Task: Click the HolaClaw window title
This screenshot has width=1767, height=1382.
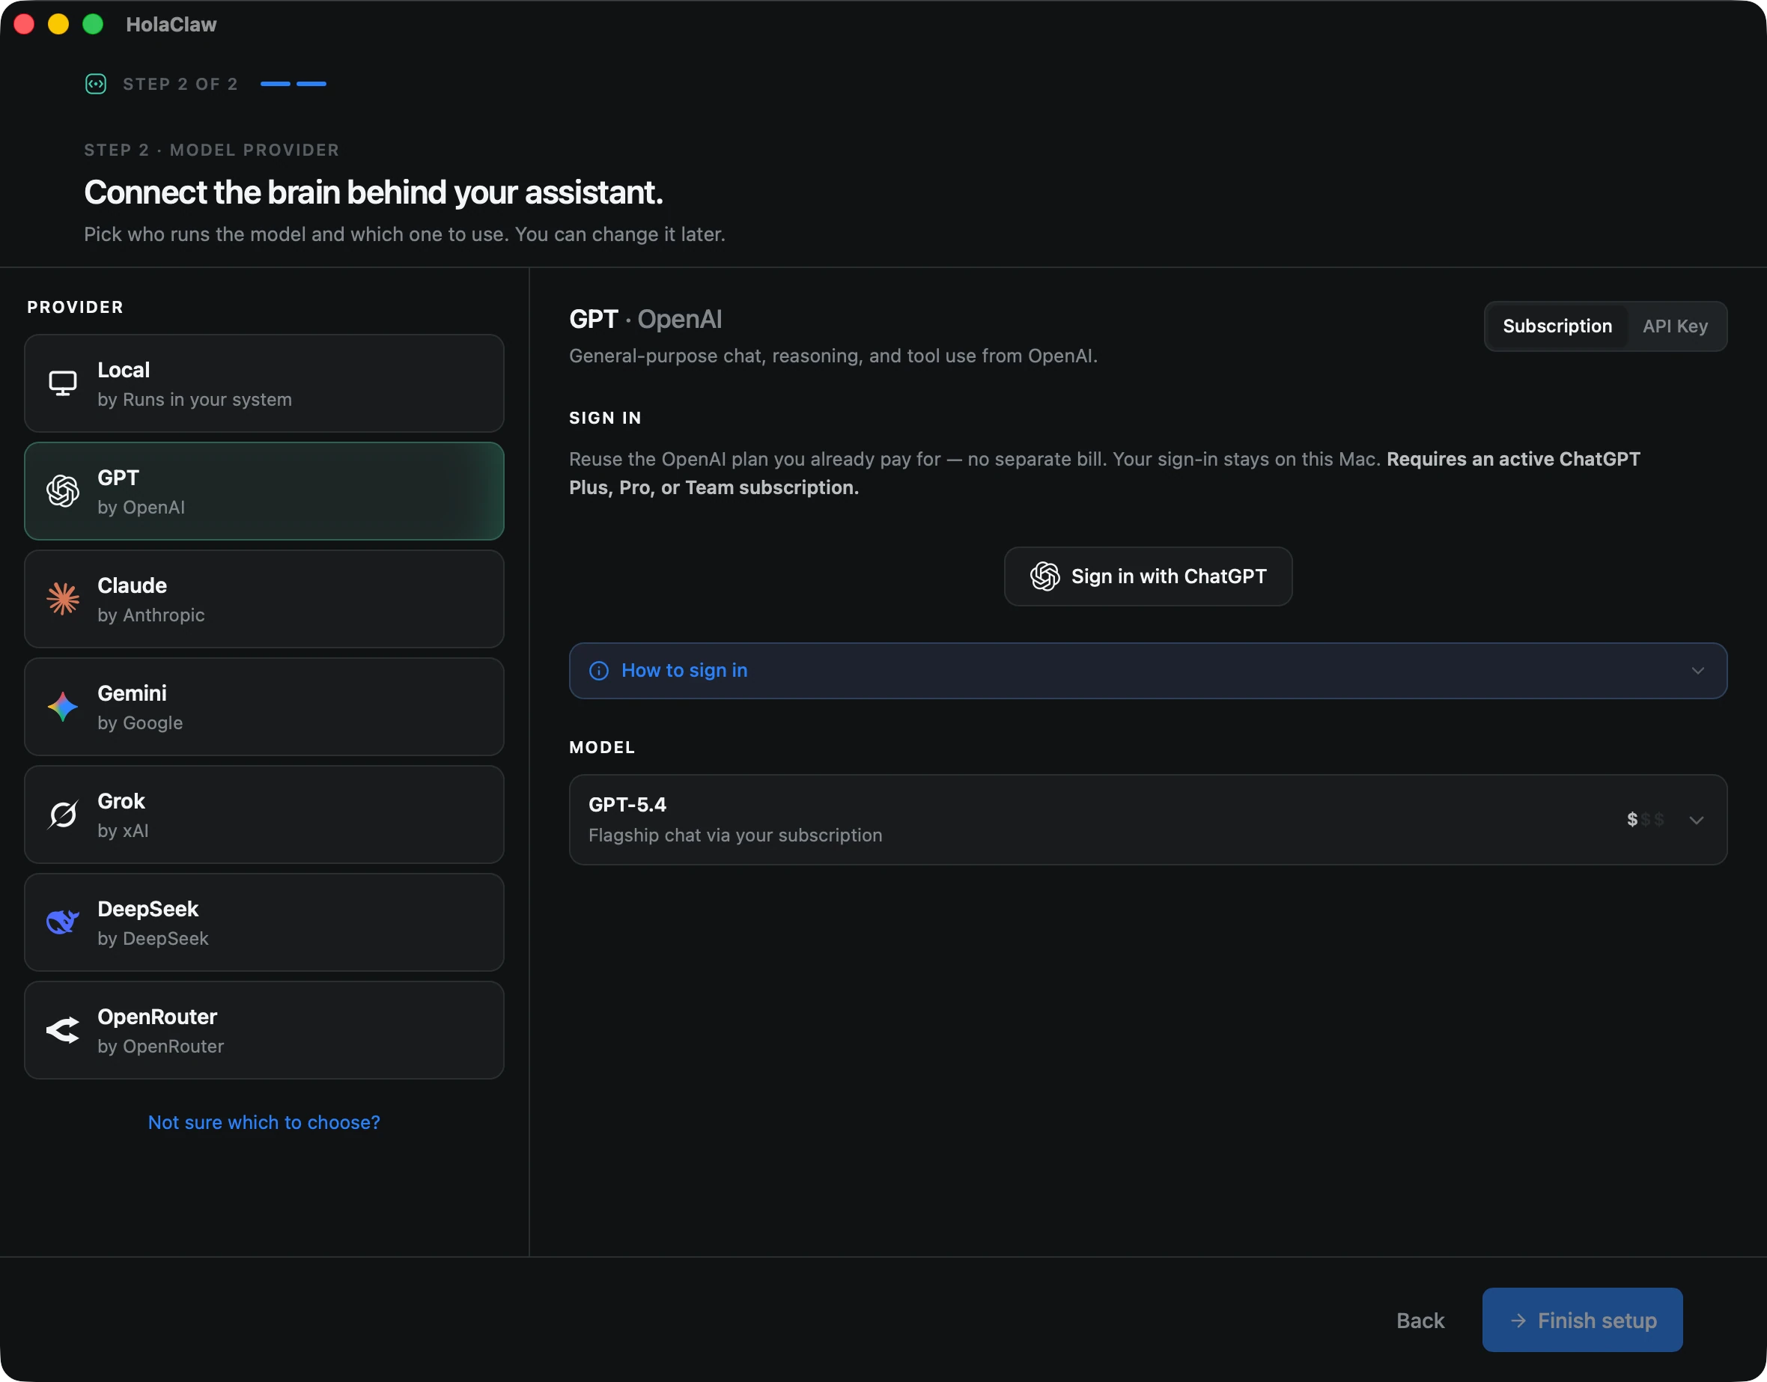Action: coord(171,24)
